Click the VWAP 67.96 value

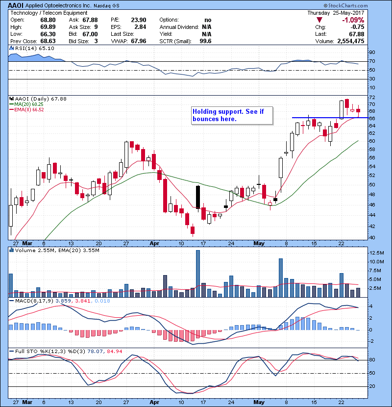click(139, 41)
